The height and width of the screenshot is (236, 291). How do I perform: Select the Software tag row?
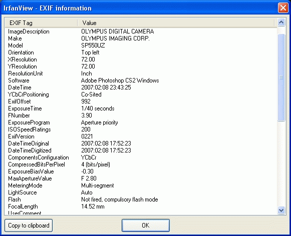(141, 80)
